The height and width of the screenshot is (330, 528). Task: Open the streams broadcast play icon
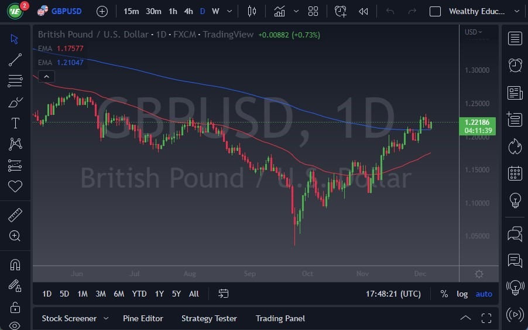(x=515, y=315)
